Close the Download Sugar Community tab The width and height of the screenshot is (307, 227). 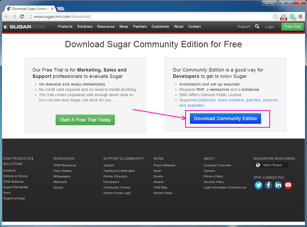pyautogui.click(x=52, y=9)
